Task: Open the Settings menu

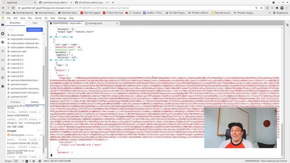Action: (62, 18)
